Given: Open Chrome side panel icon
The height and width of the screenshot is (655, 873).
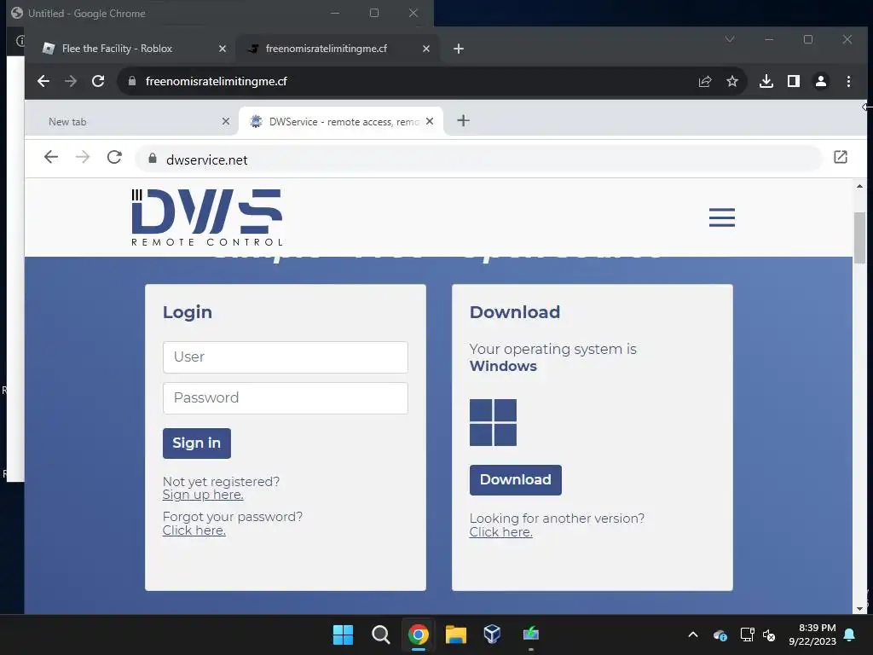Looking at the screenshot, I should pyautogui.click(x=794, y=81).
